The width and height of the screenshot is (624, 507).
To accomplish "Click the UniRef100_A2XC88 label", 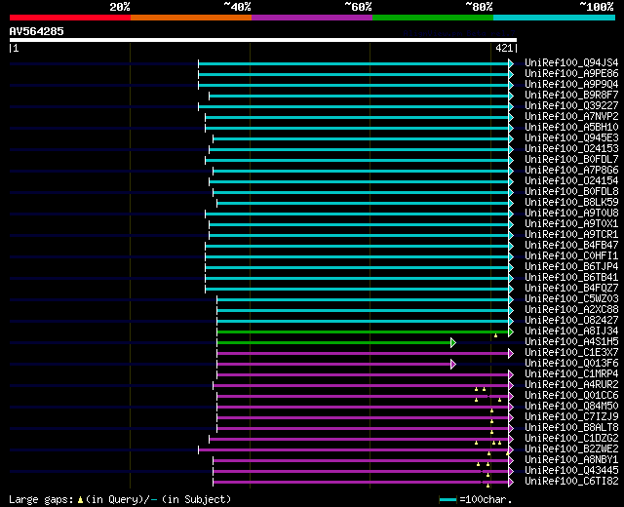I will [571, 310].
